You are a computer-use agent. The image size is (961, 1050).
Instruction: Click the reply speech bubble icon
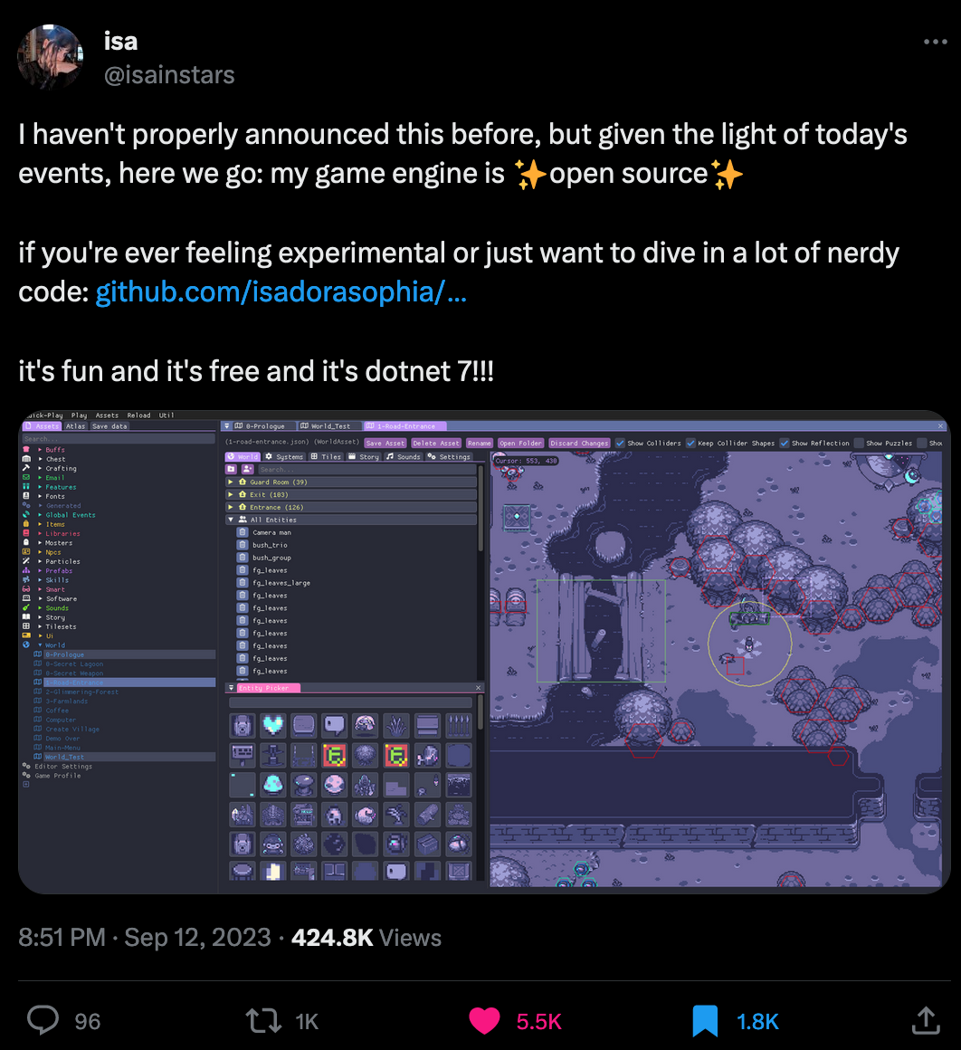(43, 1020)
